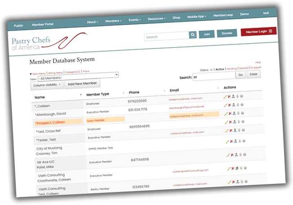This screenshot has height=205, width=293.
Task: Open the Help link
Action: tap(258, 62)
